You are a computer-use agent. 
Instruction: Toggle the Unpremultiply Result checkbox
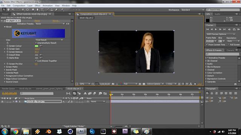36,43
